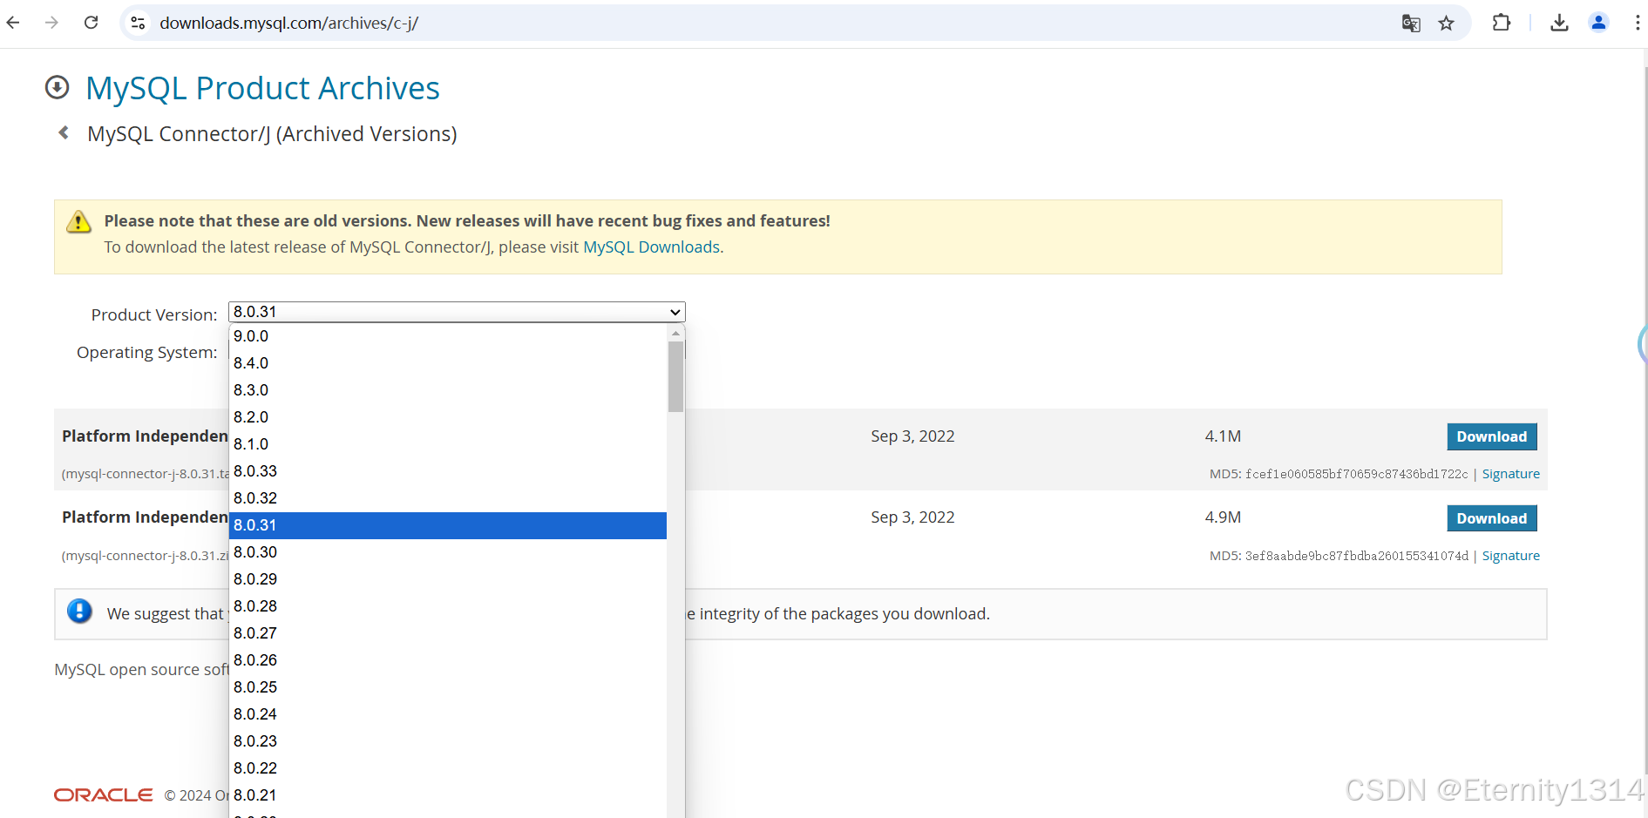Click the back chevron beside MySQL Connector/J
The height and width of the screenshot is (818, 1648).
(64, 132)
